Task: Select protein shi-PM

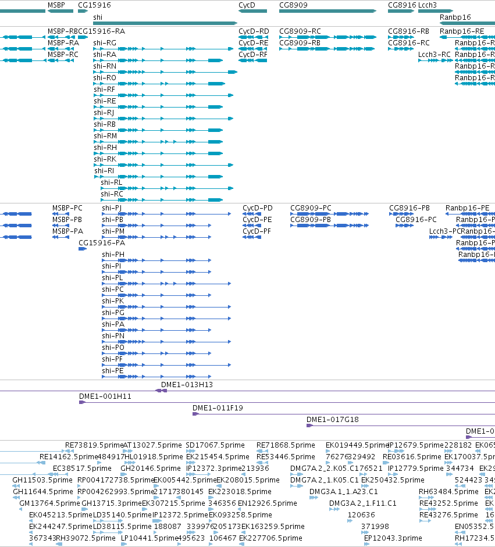Action: point(156,237)
